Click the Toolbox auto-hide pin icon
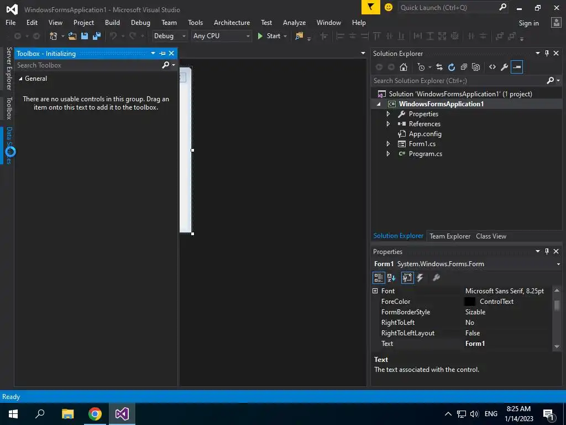 point(163,54)
